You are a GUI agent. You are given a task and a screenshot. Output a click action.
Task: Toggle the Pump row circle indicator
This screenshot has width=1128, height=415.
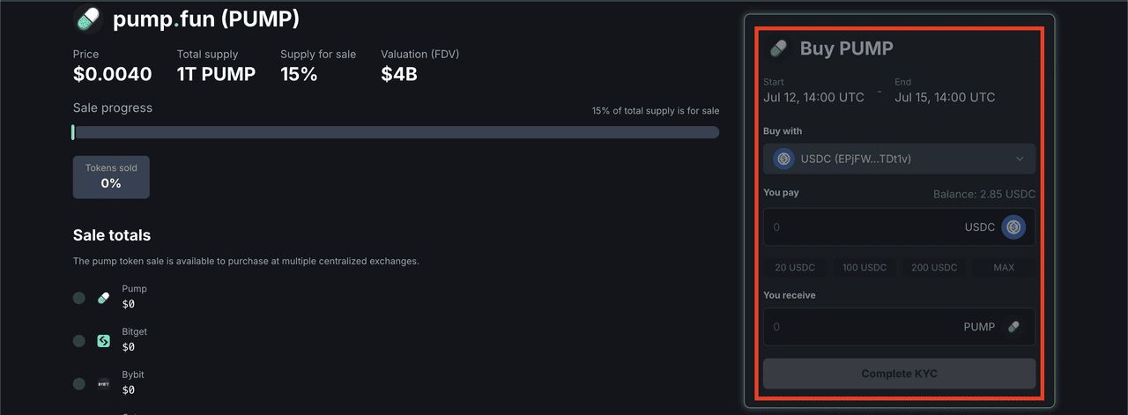coord(79,298)
